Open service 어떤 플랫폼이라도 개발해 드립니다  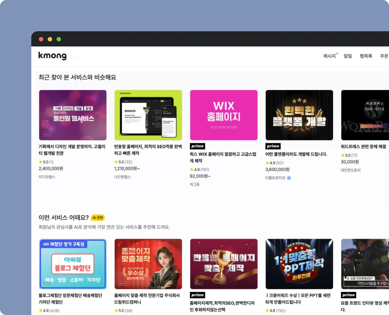296,154
